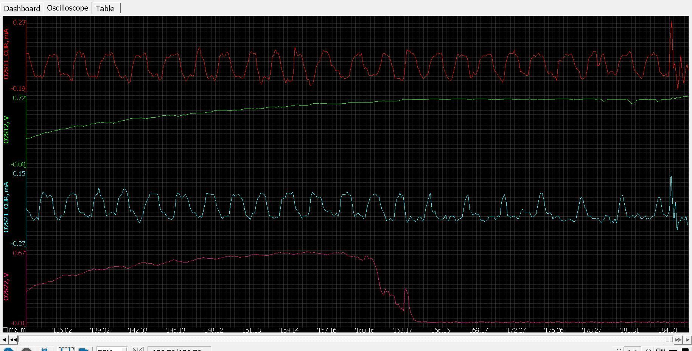The height and width of the screenshot is (351, 692).
Task: Click the cyan O2S21_CUR channel label
Action: click(x=6, y=207)
